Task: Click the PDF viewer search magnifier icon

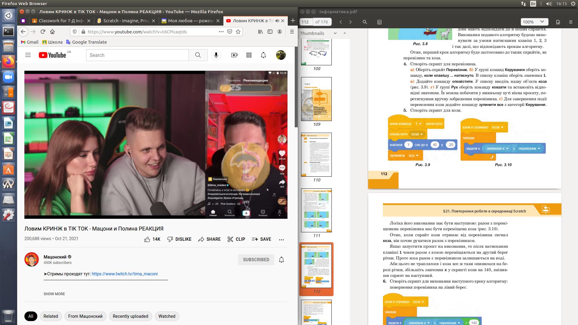Action: (x=365, y=22)
